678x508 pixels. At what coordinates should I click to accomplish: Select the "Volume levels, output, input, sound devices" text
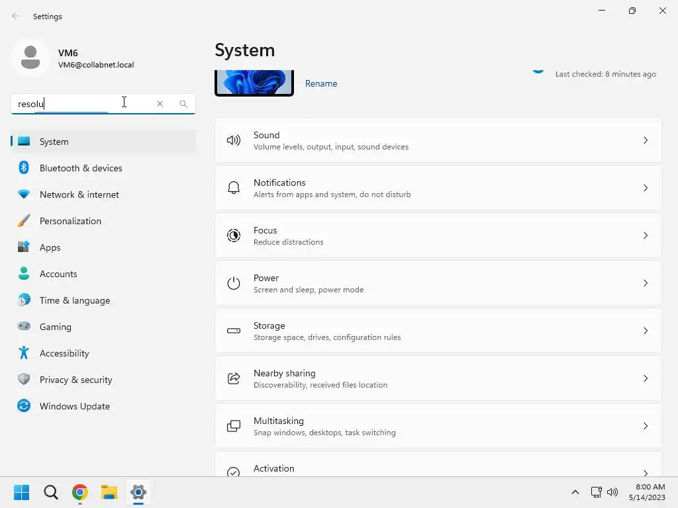pyautogui.click(x=331, y=147)
